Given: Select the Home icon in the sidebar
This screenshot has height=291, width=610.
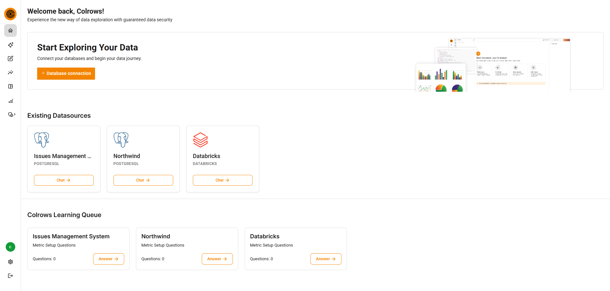Looking at the screenshot, I should (10, 30).
